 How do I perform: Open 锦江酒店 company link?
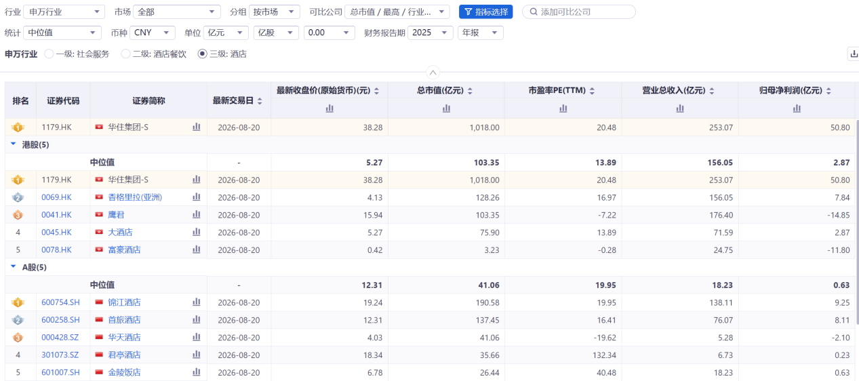[x=125, y=302]
